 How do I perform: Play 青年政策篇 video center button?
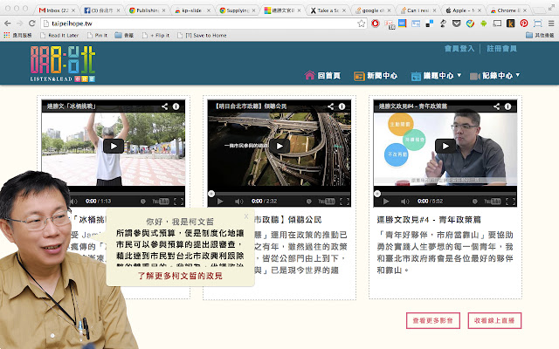445,146
